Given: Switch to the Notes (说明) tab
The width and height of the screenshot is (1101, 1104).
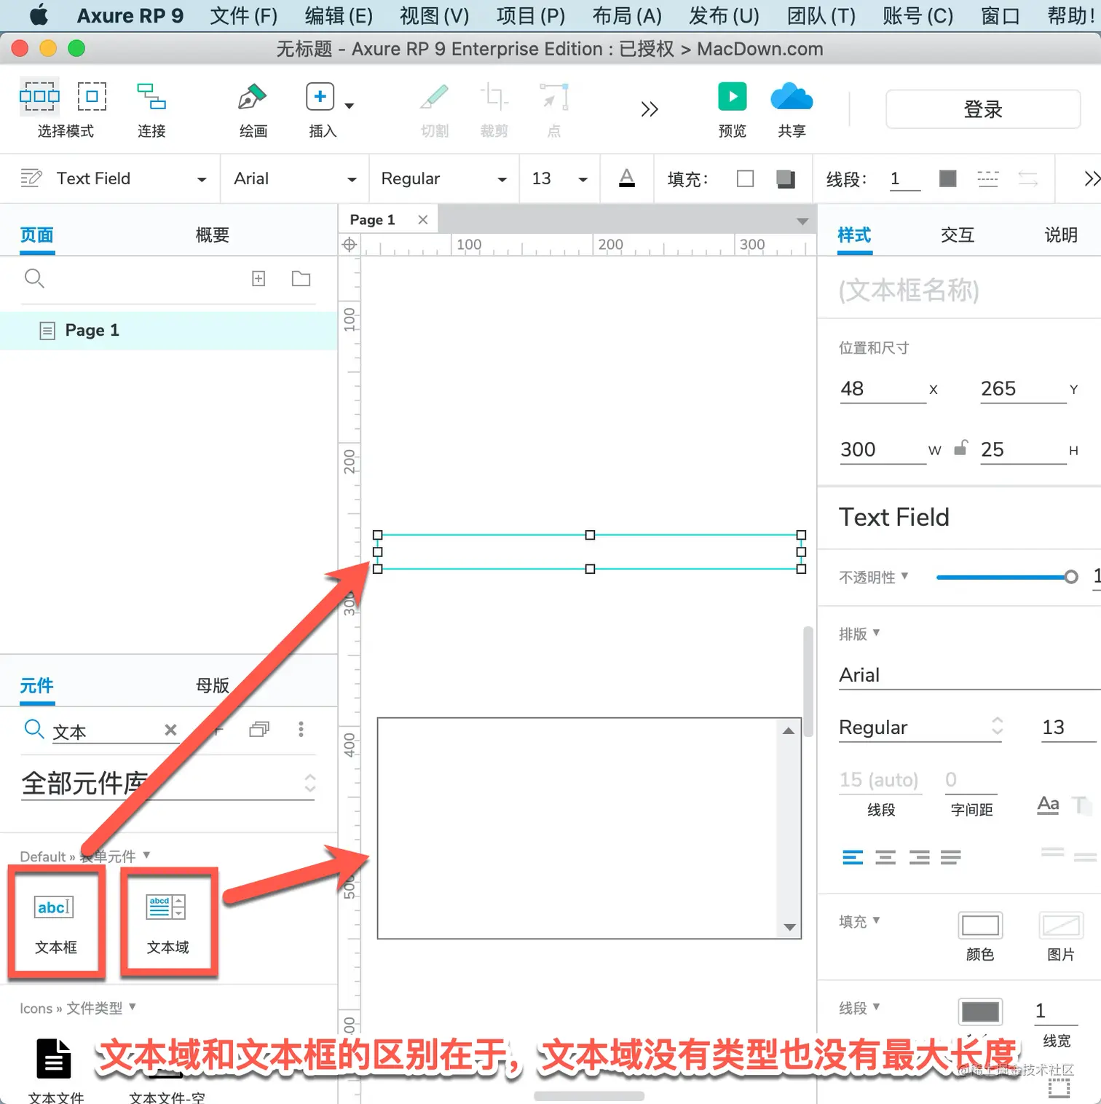Looking at the screenshot, I should click(x=1061, y=234).
